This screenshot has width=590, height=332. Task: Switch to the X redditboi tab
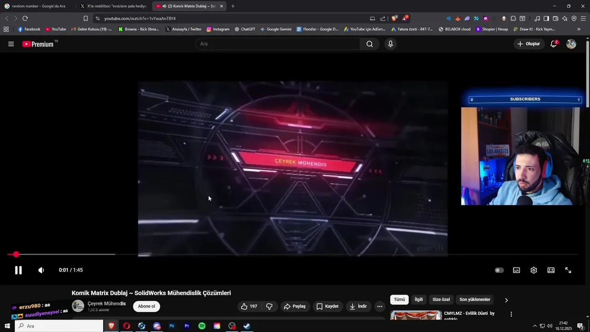point(113,6)
